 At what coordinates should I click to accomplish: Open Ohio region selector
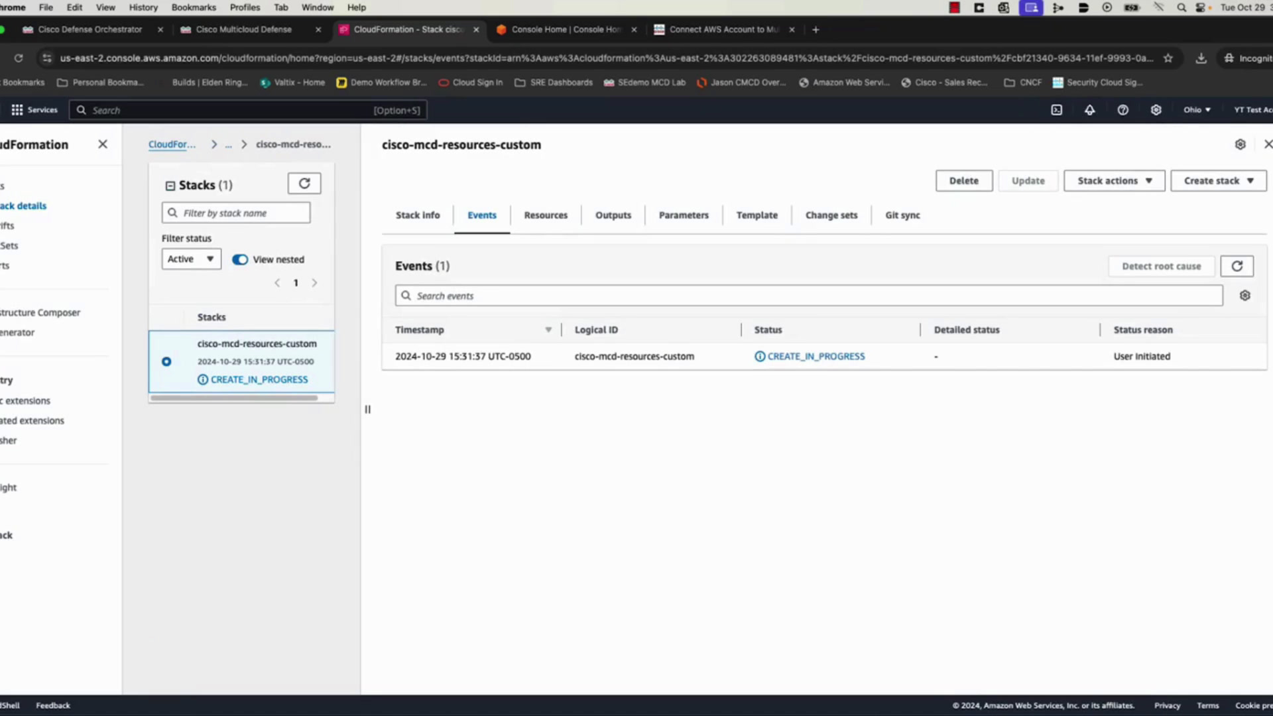[1197, 110]
